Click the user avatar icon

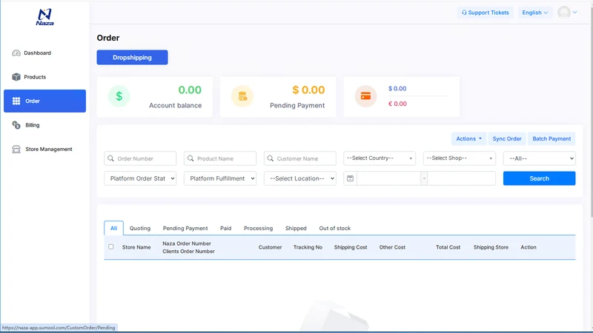tap(564, 13)
